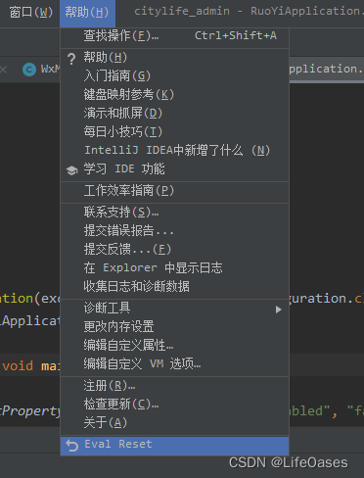Select 检查更新(C)... check for updates
This screenshot has width=364, height=478.
[x=174, y=405]
